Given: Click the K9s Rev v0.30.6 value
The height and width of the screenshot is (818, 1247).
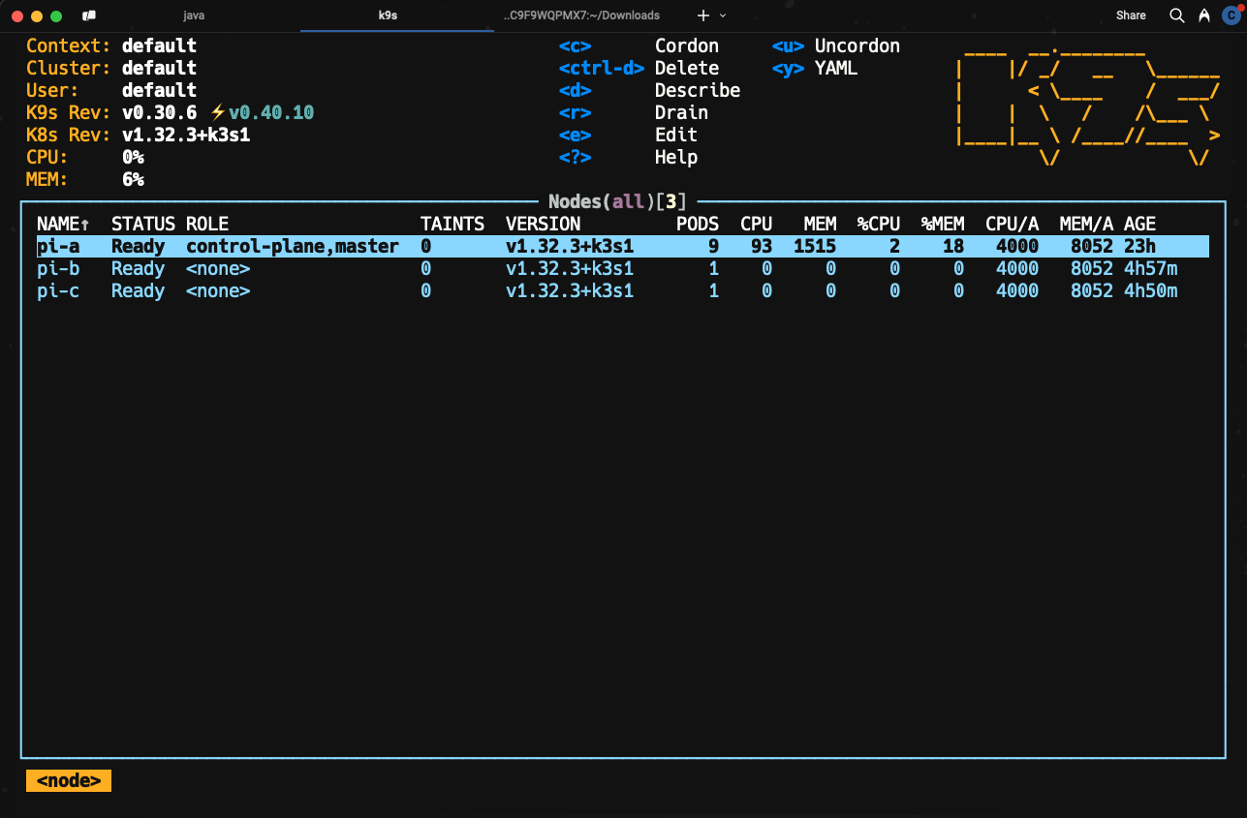Looking at the screenshot, I should point(160,112).
